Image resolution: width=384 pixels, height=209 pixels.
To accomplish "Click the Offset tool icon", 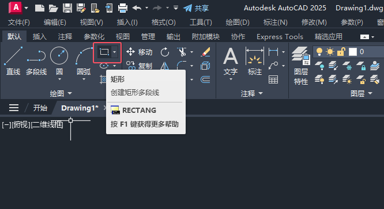I will tap(205, 79).
